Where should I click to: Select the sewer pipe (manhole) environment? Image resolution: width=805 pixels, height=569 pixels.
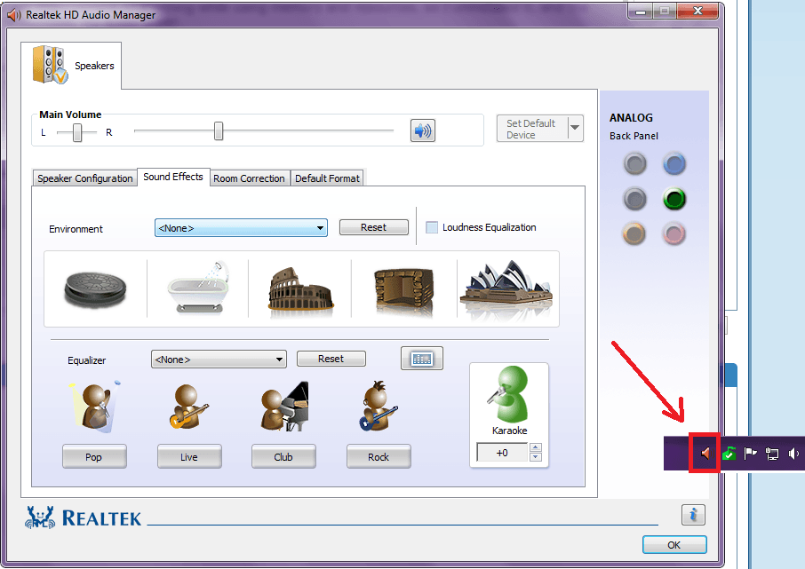click(x=95, y=288)
